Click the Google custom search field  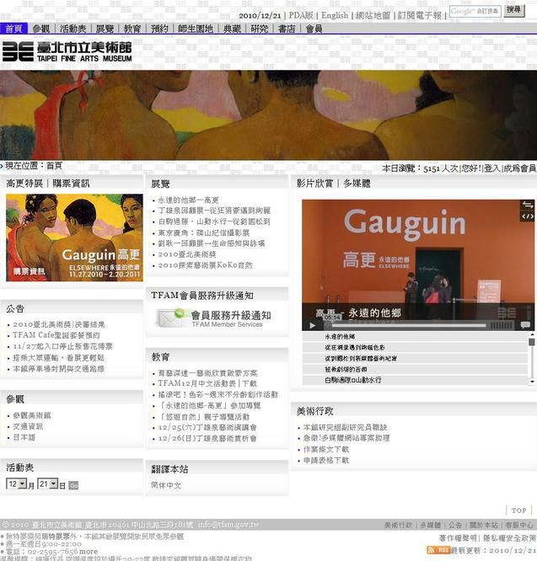coord(475,11)
